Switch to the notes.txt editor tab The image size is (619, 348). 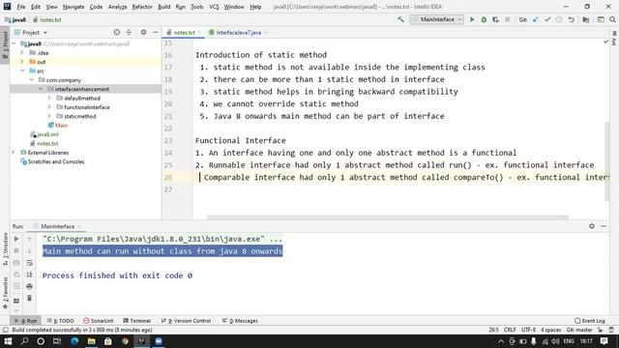click(x=185, y=33)
